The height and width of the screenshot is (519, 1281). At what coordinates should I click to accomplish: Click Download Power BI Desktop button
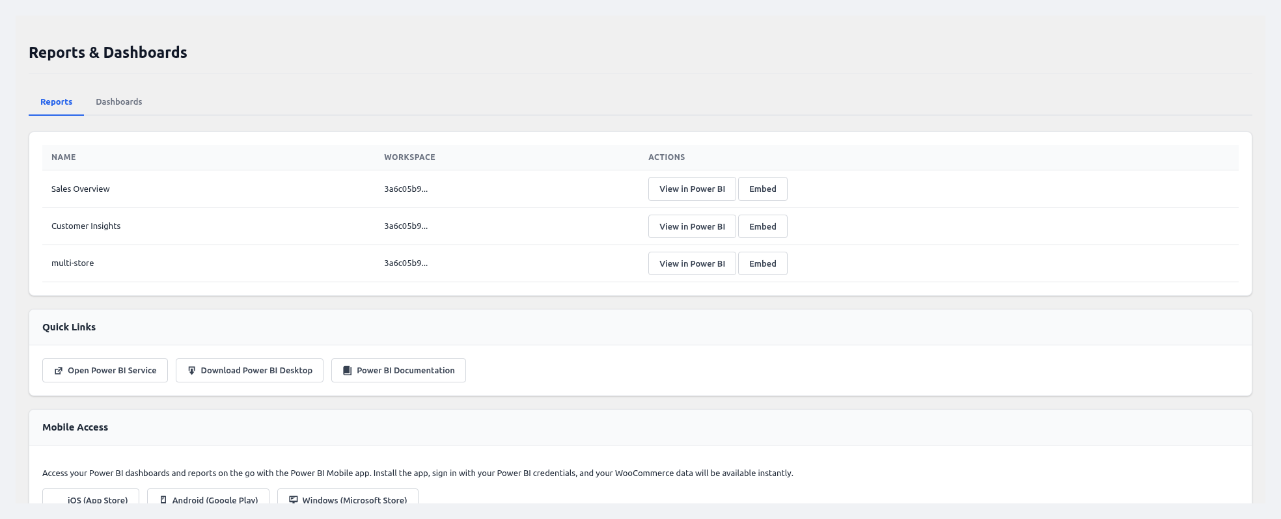point(249,370)
